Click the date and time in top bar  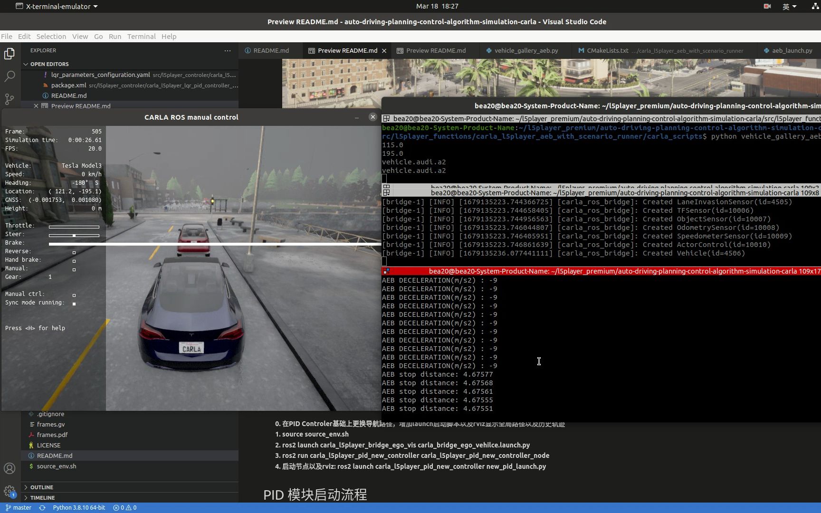pyautogui.click(x=437, y=6)
